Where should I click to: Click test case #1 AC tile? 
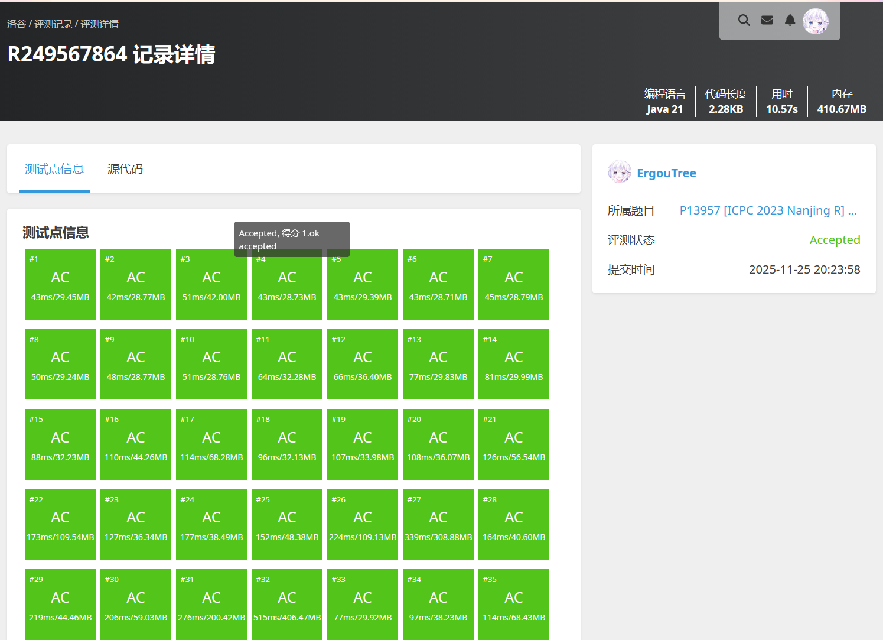pyautogui.click(x=60, y=284)
